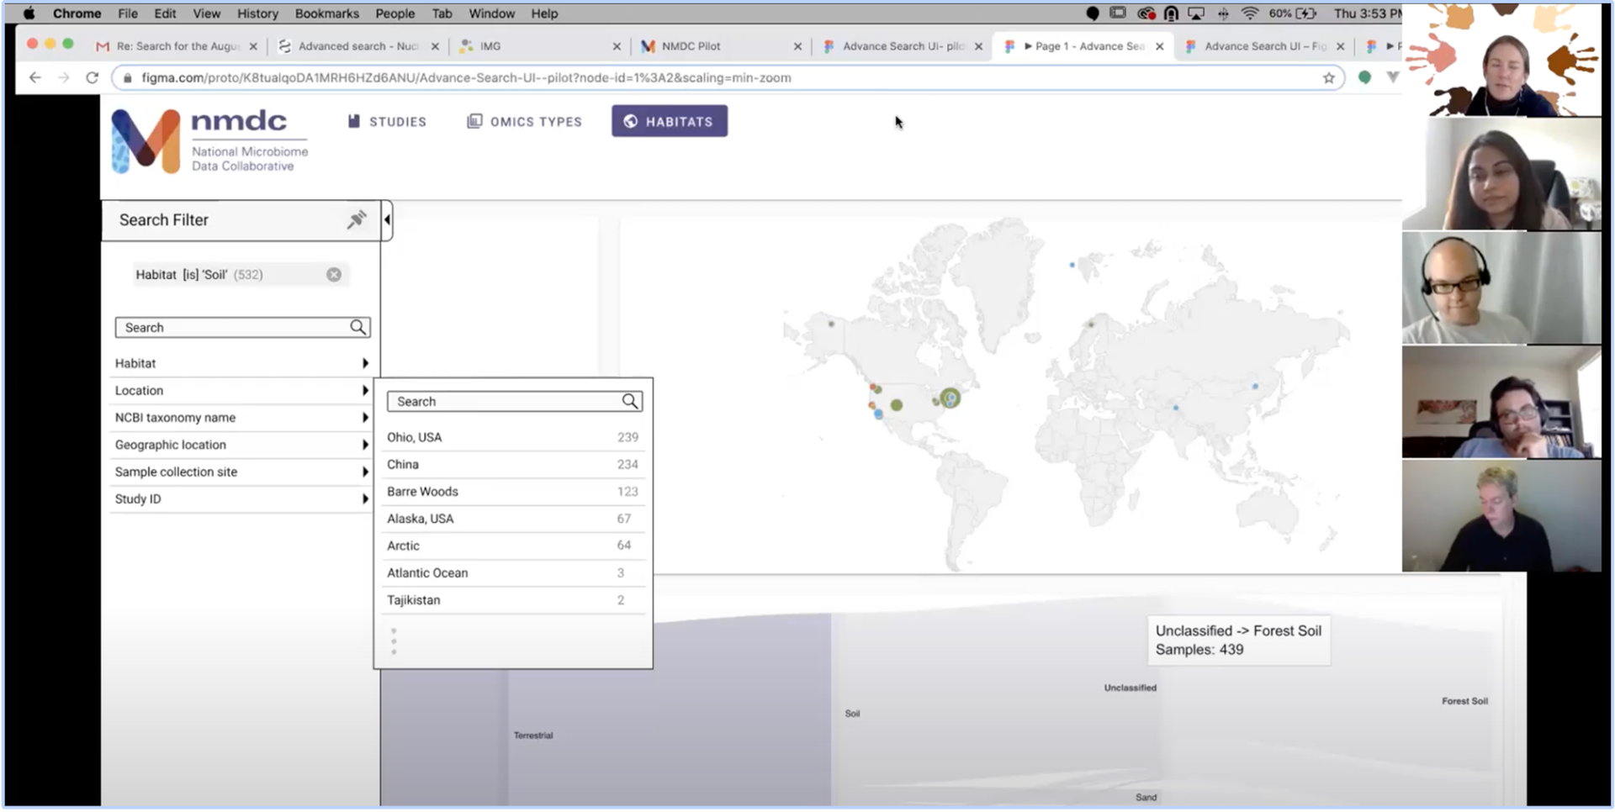Image resolution: width=1615 pixels, height=812 pixels.
Task: Click the green extension icon in Chrome toolbar
Action: [1364, 77]
